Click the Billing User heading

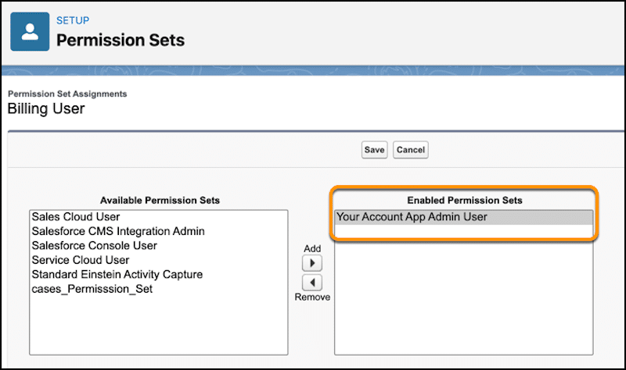[x=46, y=109]
